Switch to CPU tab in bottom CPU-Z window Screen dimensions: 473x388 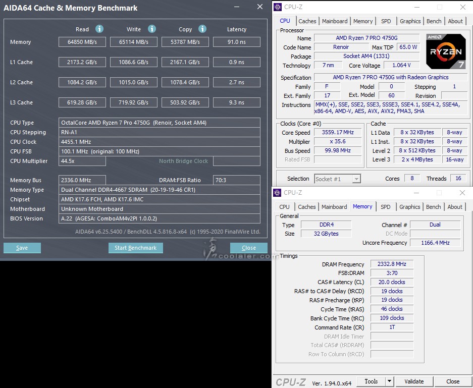[284, 207]
